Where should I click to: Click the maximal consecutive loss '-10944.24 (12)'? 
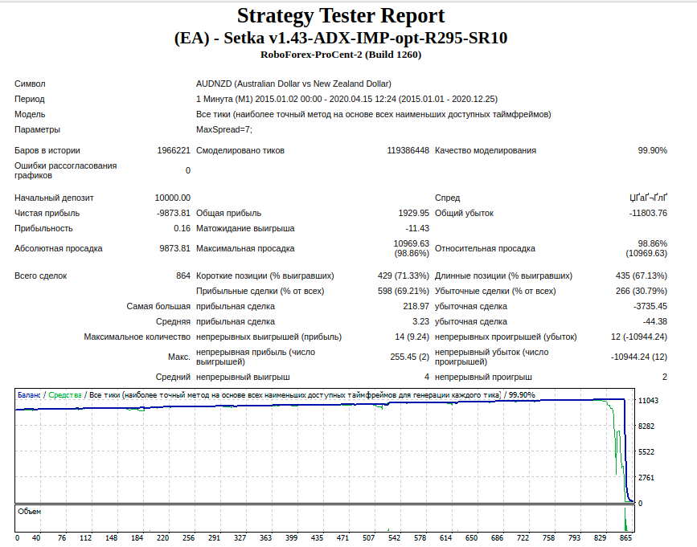[x=639, y=357]
